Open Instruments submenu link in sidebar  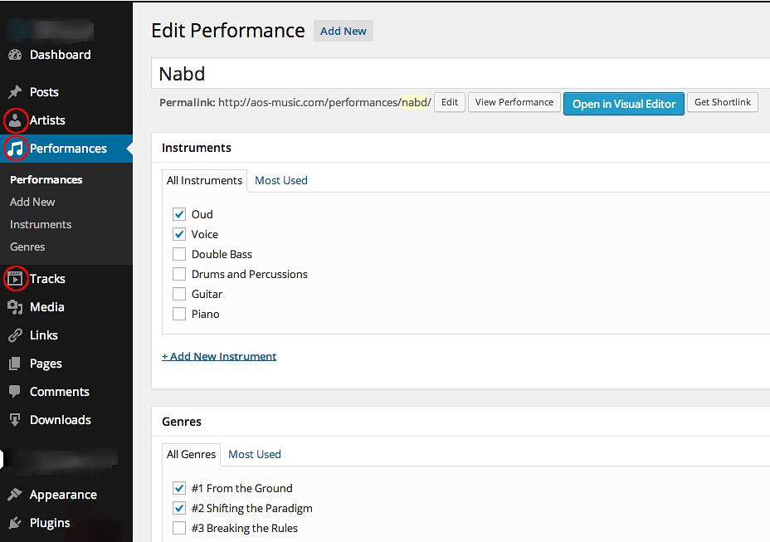[x=41, y=225]
